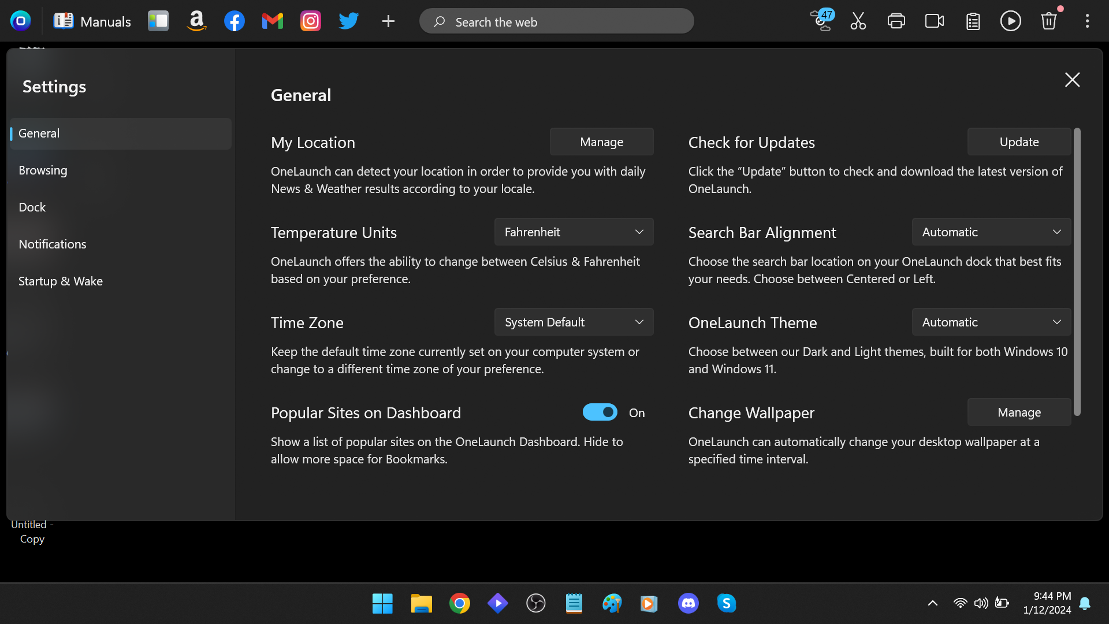The height and width of the screenshot is (624, 1109).
Task: Open the Temperature Units dropdown
Action: click(574, 232)
